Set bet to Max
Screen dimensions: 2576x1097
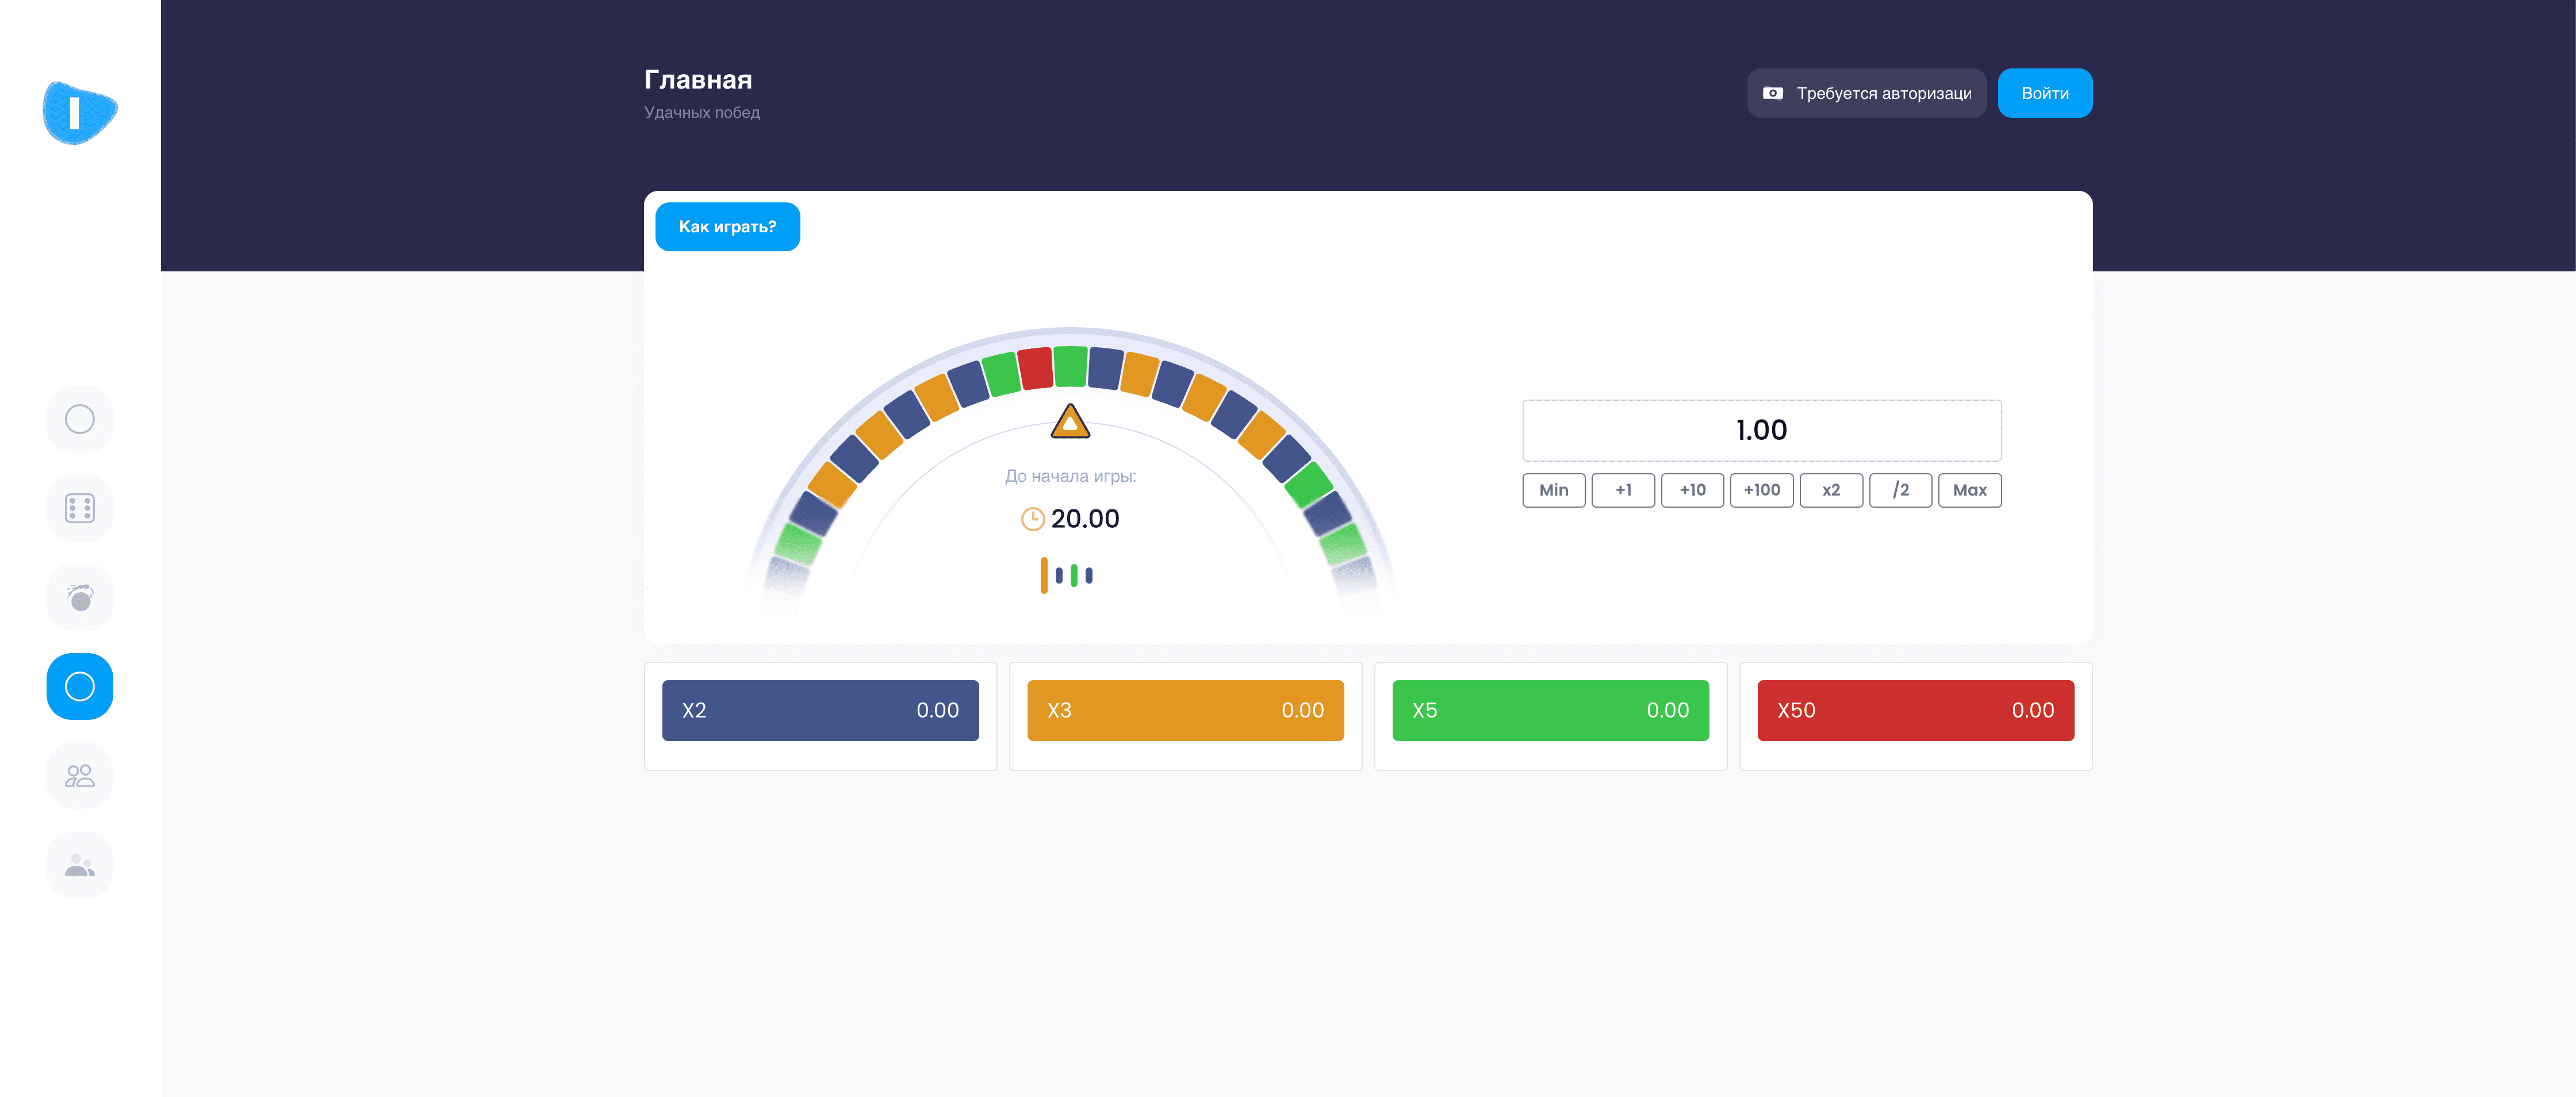[x=1969, y=490]
